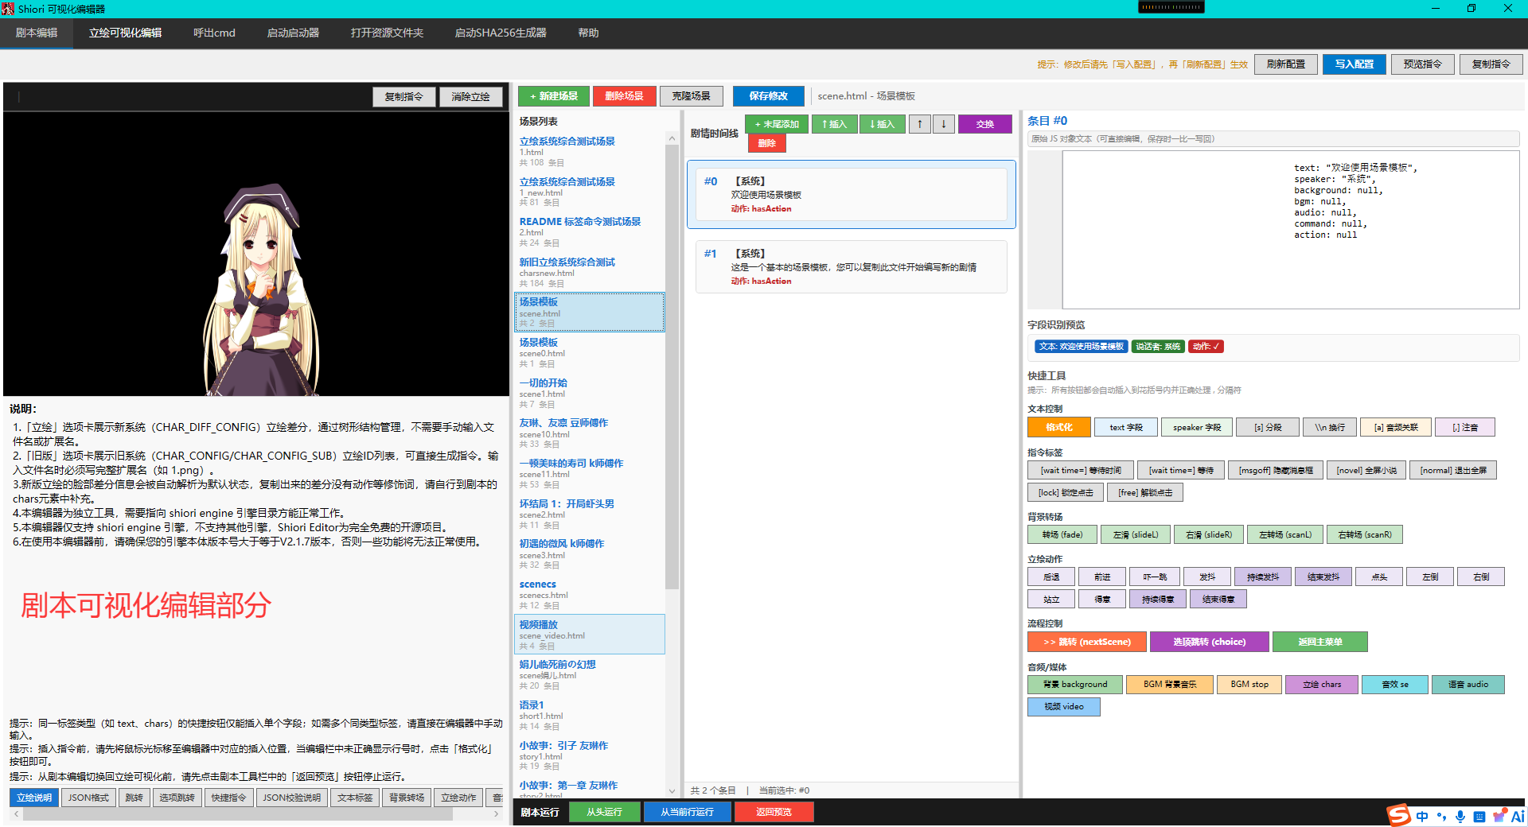The height and width of the screenshot is (827, 1528).
Task: Click the Sogou input method S logo
Action: pos(1398,815)
